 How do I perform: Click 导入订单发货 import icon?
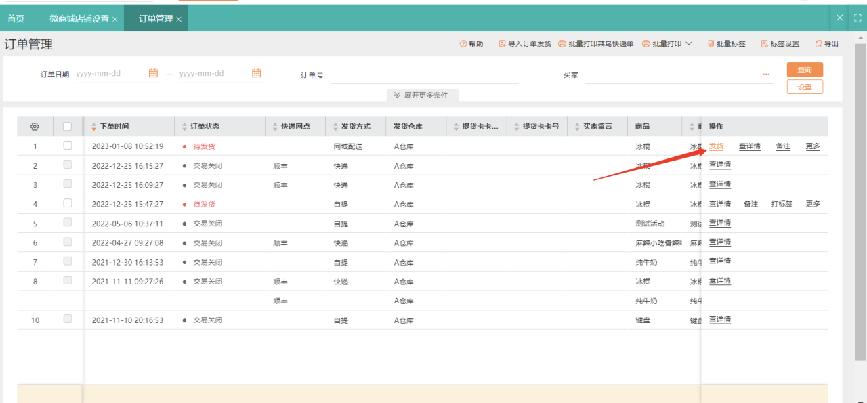[503, 44]
